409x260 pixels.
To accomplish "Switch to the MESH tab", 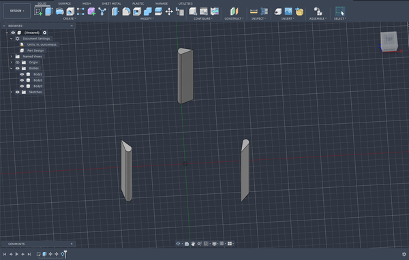I will (x=87, y=3).
